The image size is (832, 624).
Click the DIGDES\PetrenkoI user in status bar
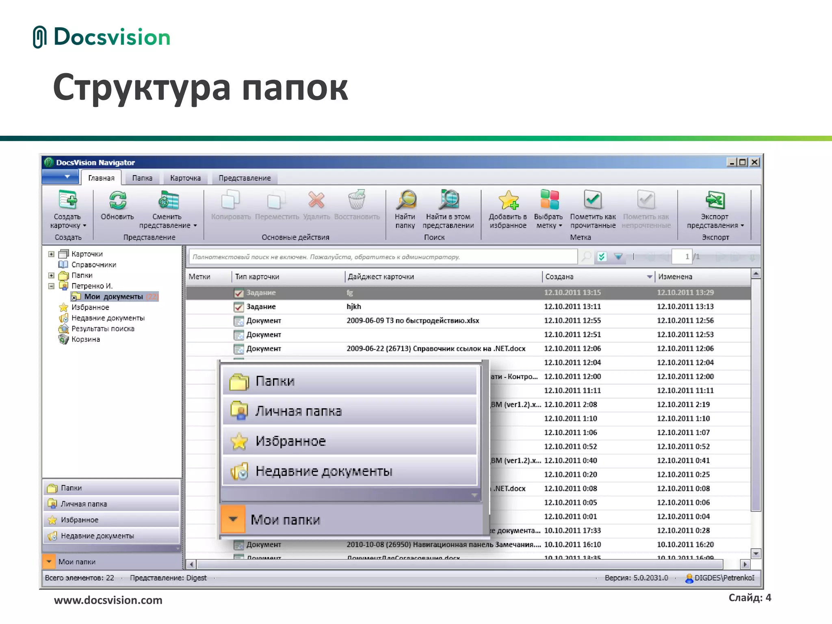[x=720, y=578]
